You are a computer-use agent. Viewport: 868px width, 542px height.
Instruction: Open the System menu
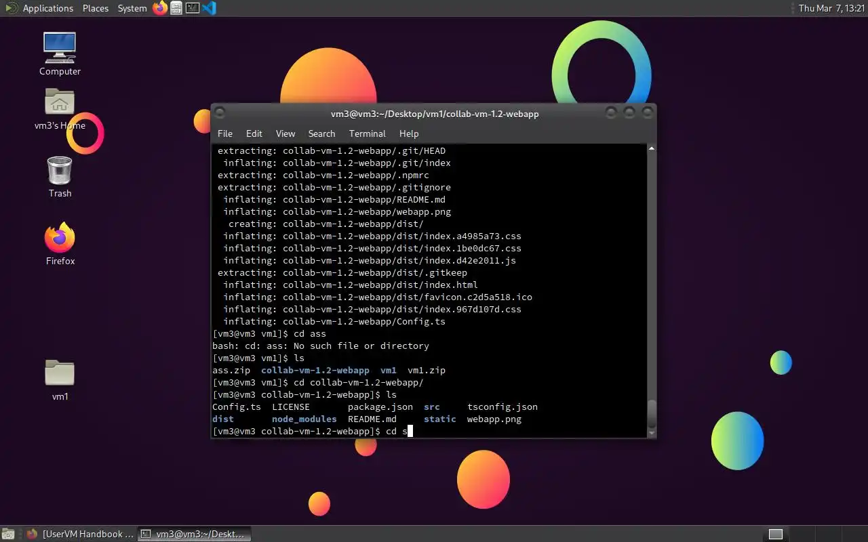coord(132,8)
